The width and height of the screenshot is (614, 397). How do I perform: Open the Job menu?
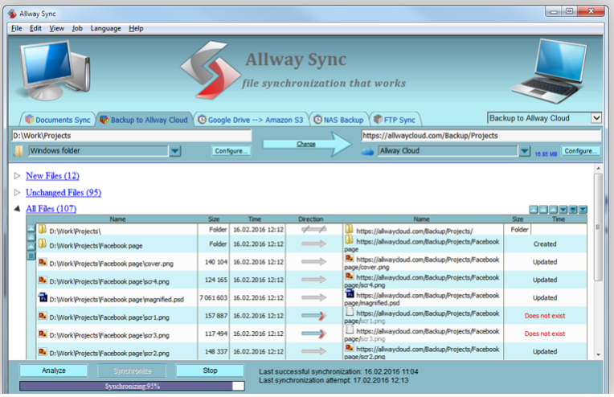tap(77, 28)
